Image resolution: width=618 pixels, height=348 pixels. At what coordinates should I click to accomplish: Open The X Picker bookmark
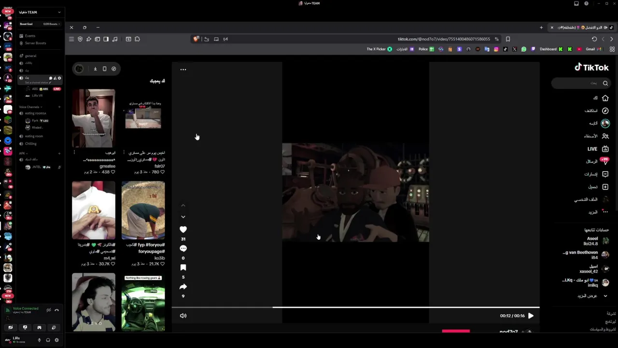(x=379, y=49)
